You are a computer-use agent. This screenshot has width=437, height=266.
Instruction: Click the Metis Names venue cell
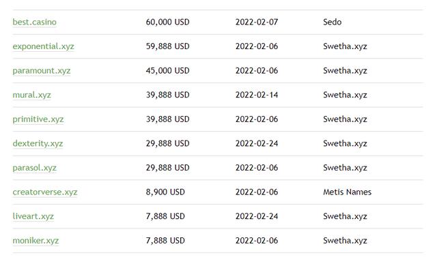(x=348, y=192)
